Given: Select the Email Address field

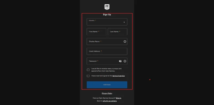Looking at the screenshot, I should coord(107,51).
